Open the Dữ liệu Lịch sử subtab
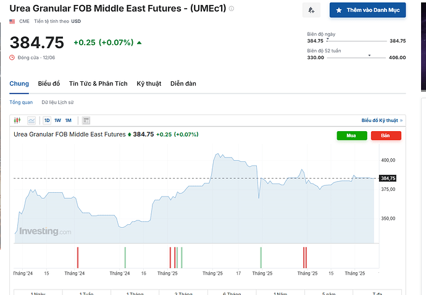The image size is (426, 295). [x=57, y=102]
